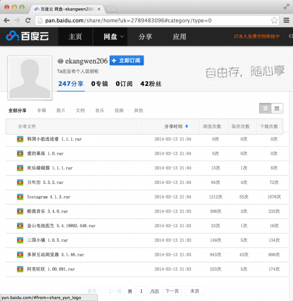The width and height of the screenshot is (293, 301).
Task: Open file 三国小镇 1.0.5.rar
Action: coord(47,240)
